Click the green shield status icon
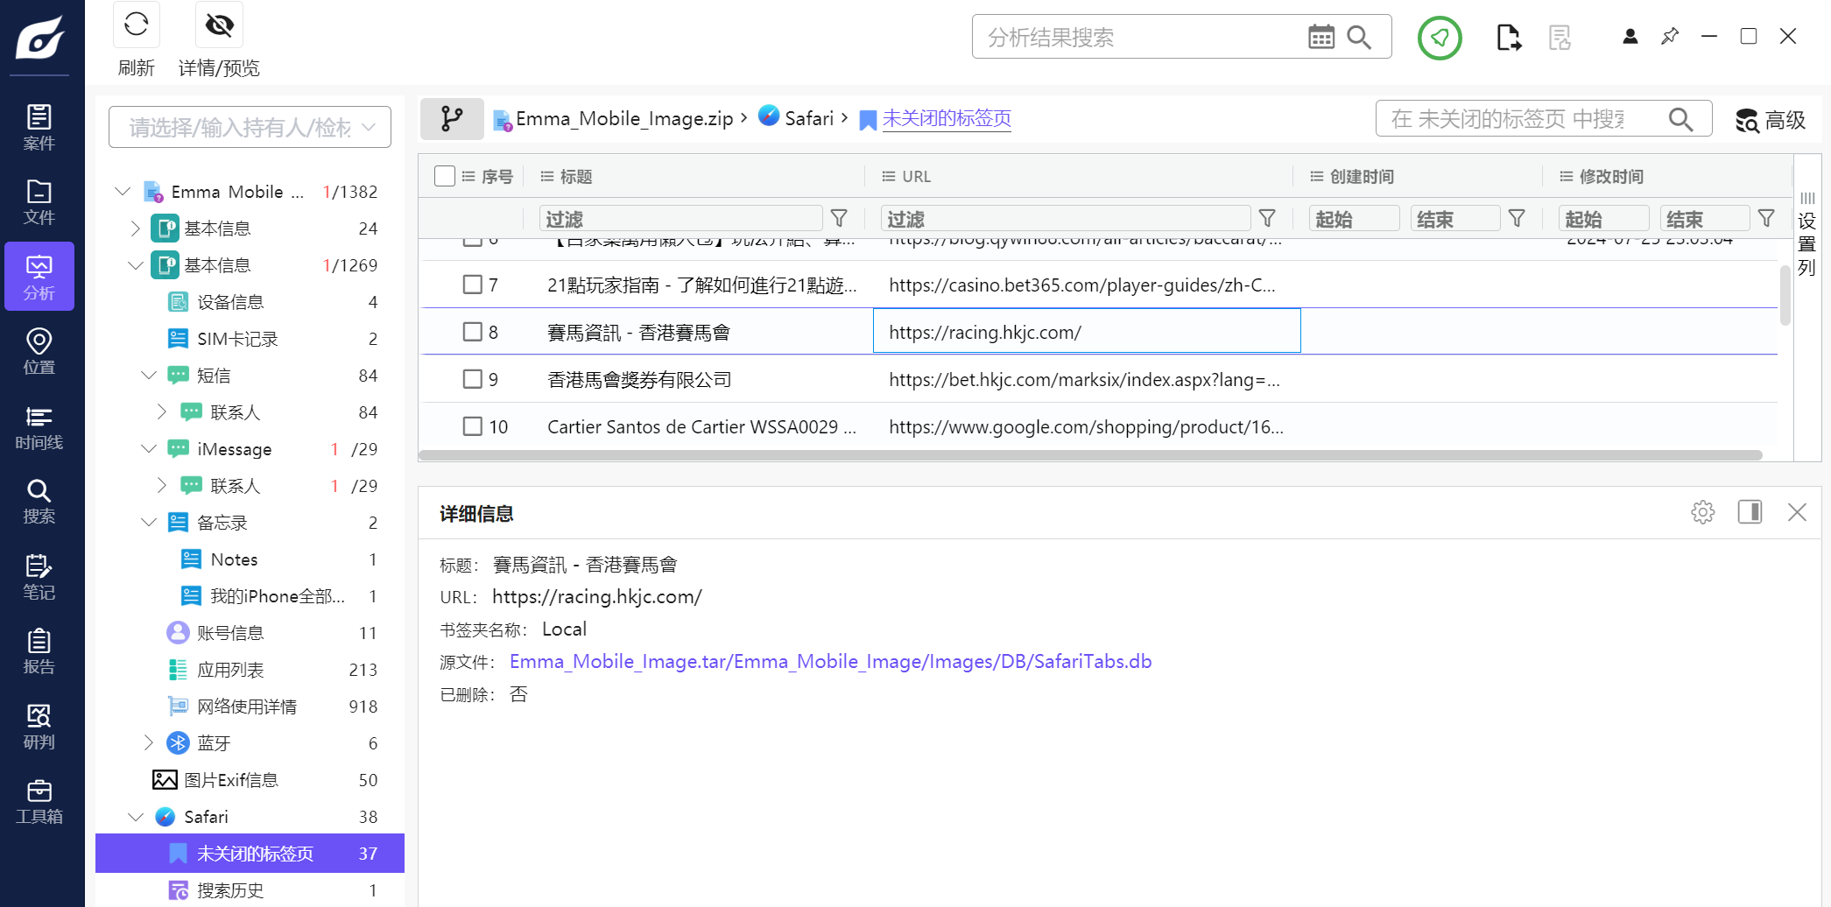Screen dimensions: 1831x907 point(1440,38)
